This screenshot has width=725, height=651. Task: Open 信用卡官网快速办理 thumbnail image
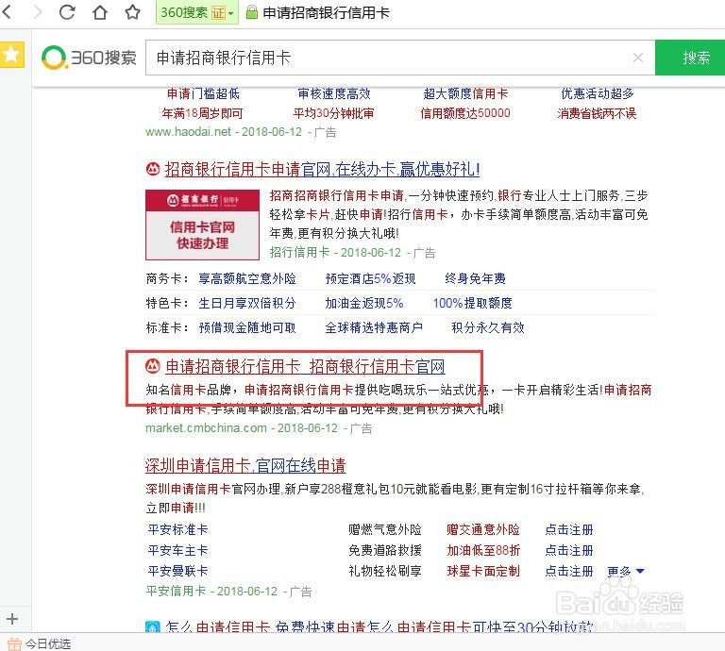[x=202, y=225]
